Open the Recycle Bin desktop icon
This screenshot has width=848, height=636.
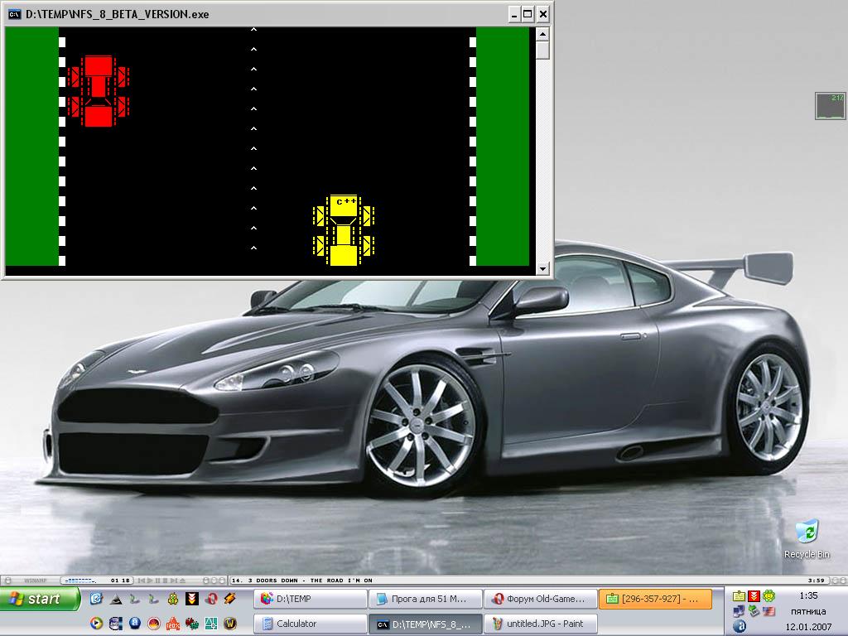(806, 532)
